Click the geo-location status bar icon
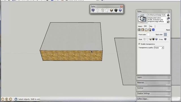The width and height of the screenshot is (181, 102). click(x=3, y=99)
